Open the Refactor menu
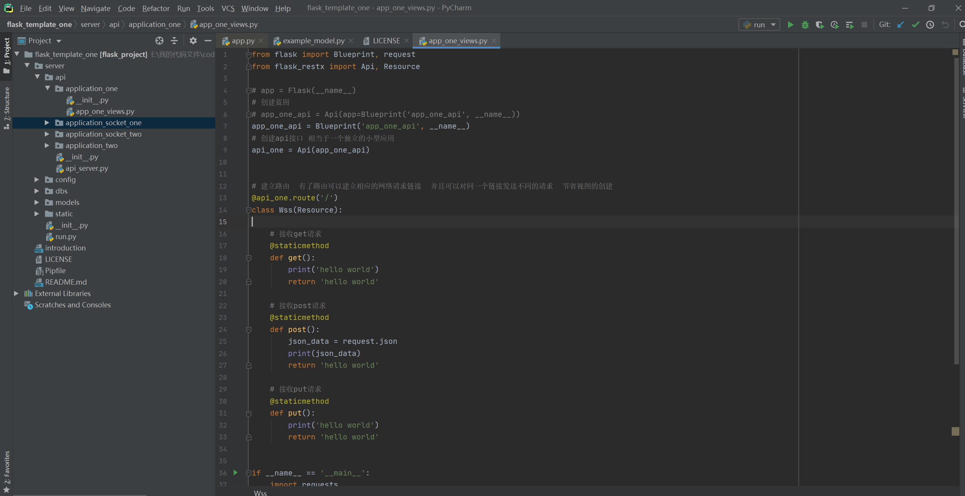Screen dimensions: 965x496 coord(156,8)
